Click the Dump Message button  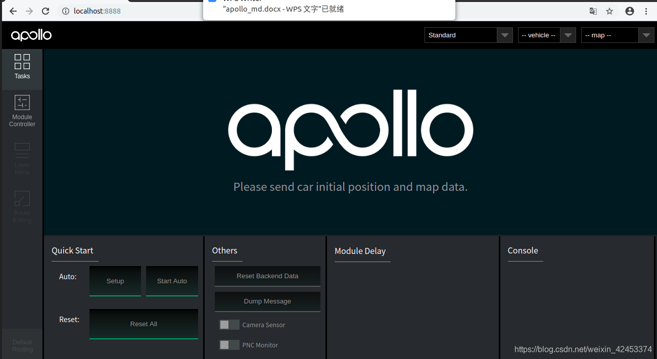tap(267, 301)
